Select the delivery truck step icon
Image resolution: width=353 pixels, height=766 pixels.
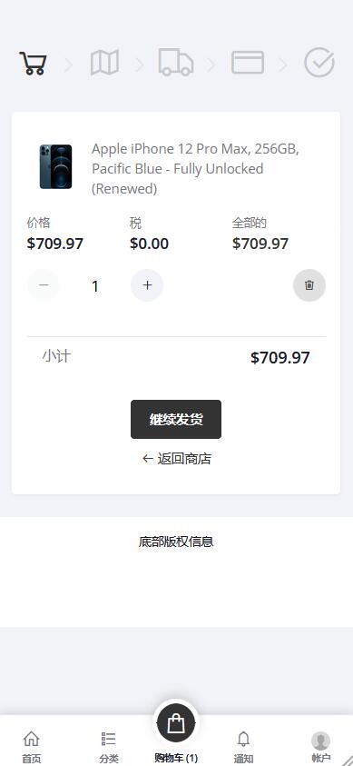click(x=176, y=63)
